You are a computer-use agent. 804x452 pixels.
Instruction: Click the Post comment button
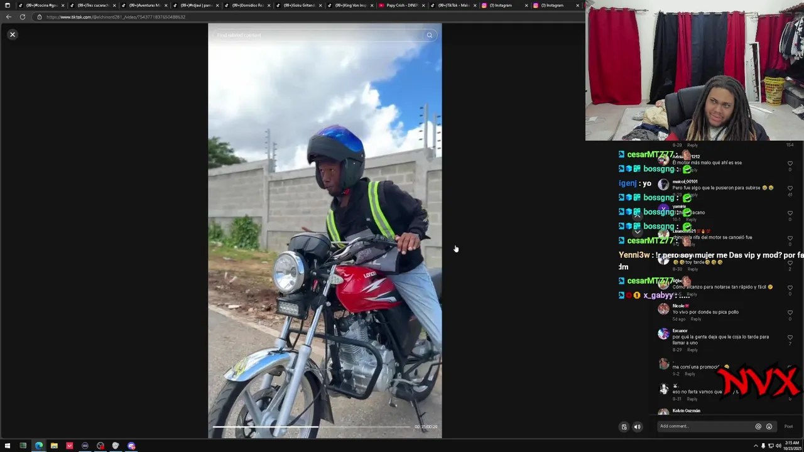(x=788, y=426)
